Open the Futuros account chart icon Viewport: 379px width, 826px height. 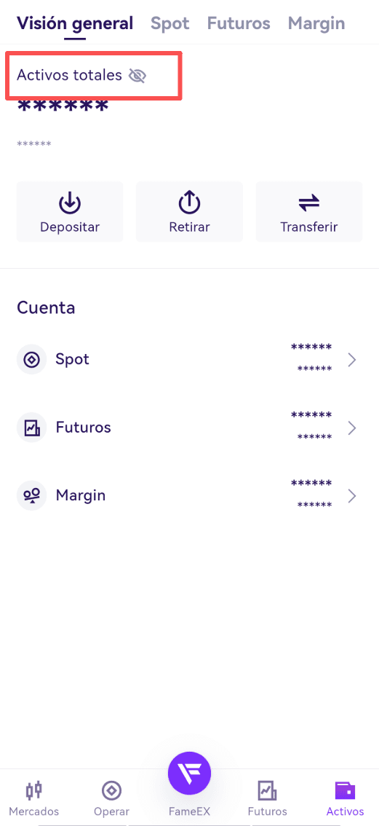(31, 428)
